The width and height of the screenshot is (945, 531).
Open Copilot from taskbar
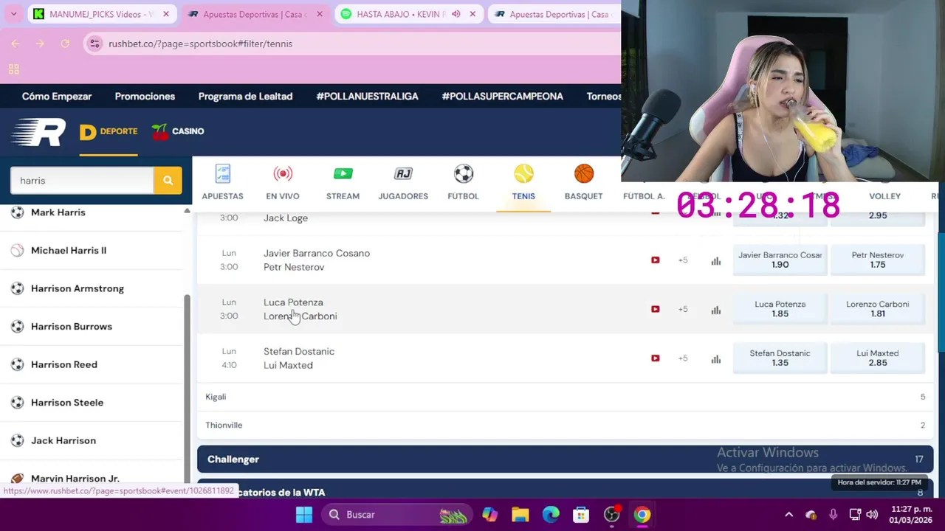point(489,515)
